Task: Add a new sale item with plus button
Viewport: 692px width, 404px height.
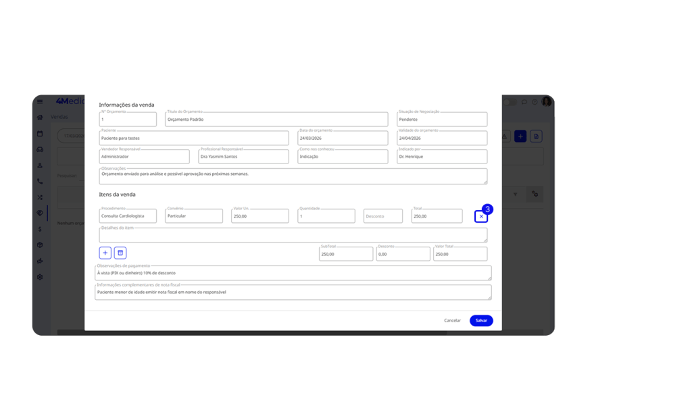Action: pos(105,253)
